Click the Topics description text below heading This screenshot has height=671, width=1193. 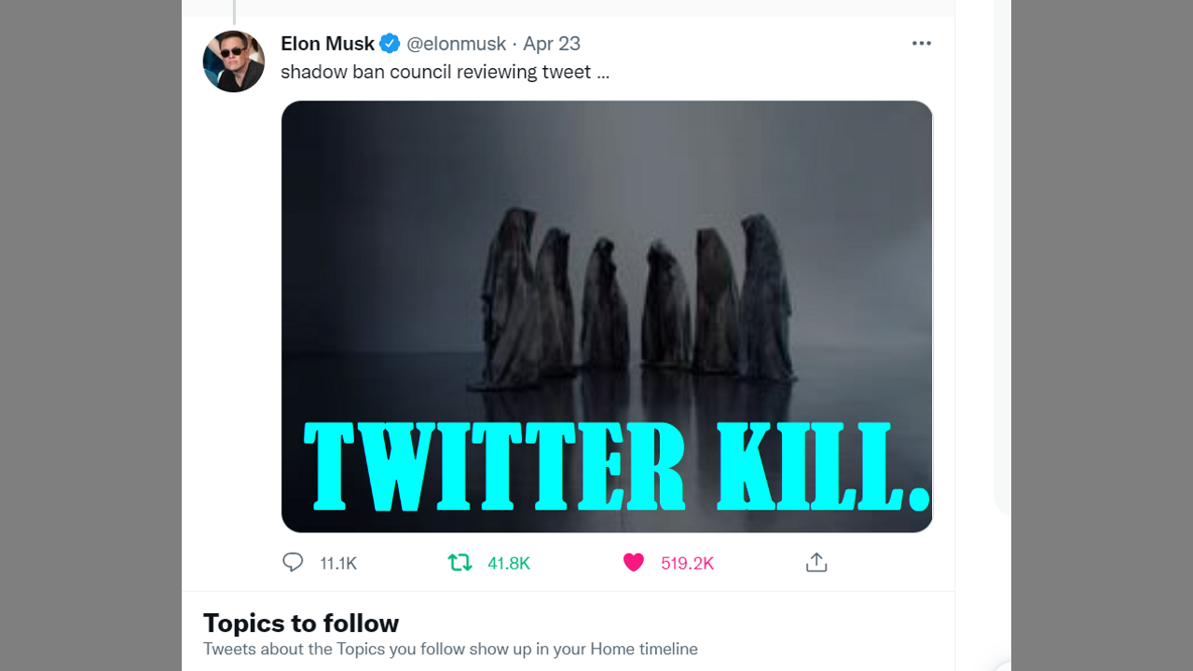pyautogui.click(x=450, y=649)
